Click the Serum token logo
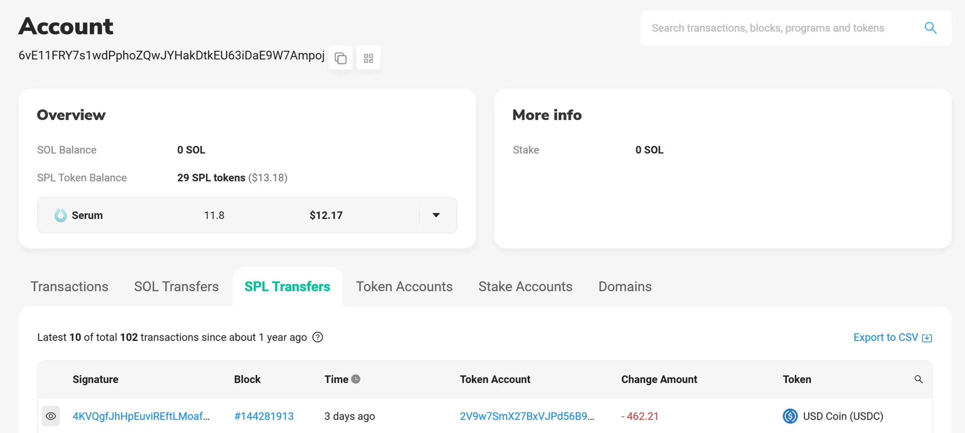The height and width of the screenshot is (433, 965). point(60,216)
